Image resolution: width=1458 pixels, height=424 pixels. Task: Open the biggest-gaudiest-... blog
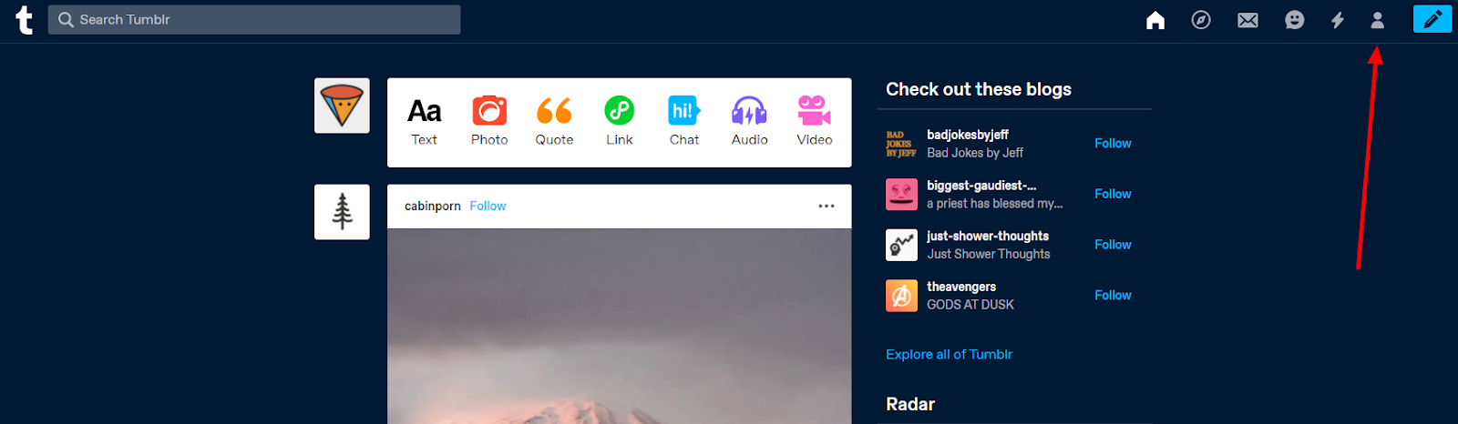(981, 186)
